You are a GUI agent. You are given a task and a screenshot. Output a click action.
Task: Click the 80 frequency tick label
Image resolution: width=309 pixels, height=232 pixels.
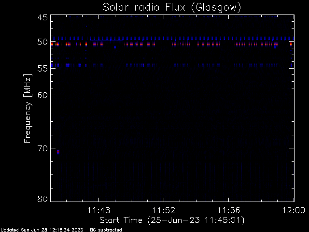tap(42, 199)
